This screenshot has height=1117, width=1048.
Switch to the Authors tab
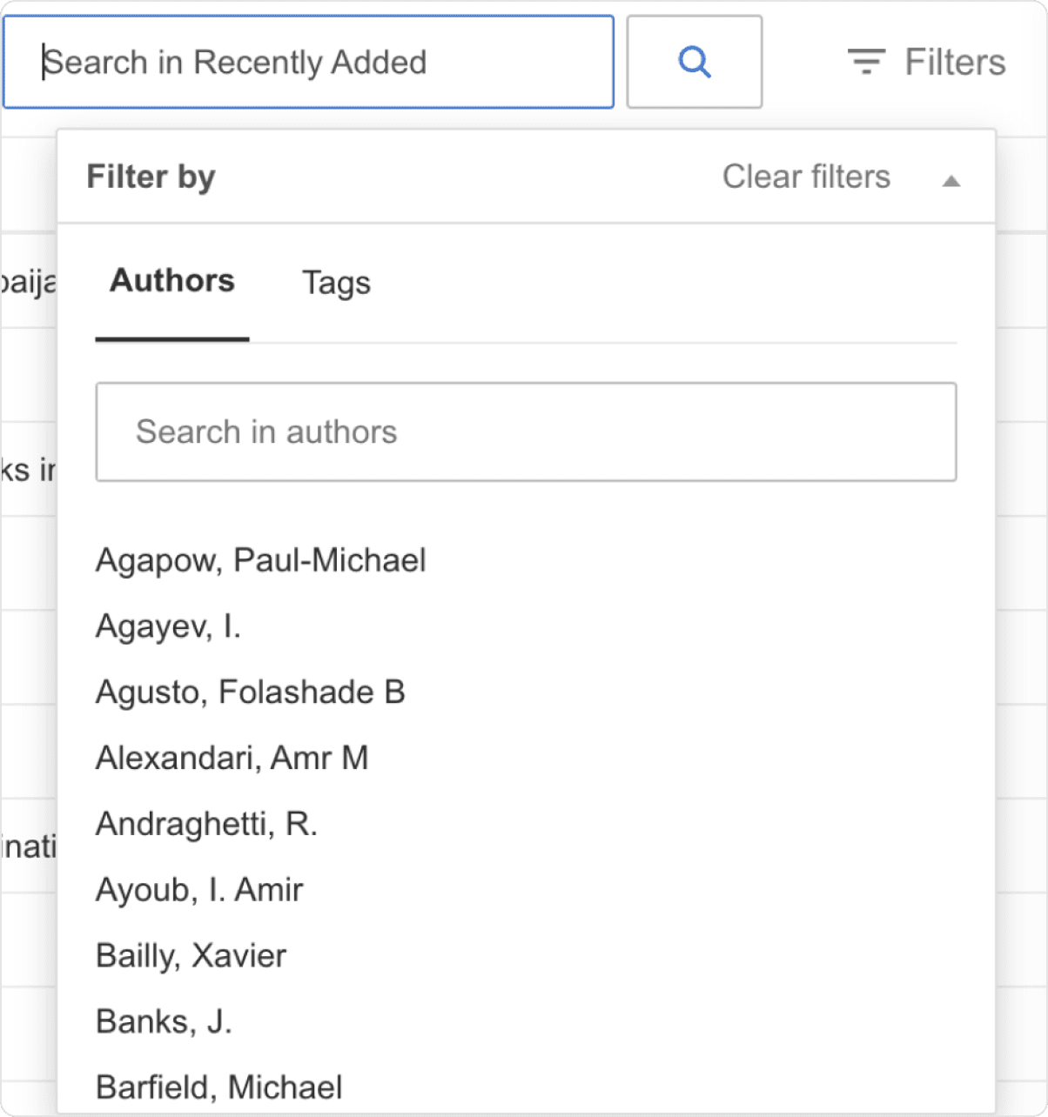click(171, 280)
